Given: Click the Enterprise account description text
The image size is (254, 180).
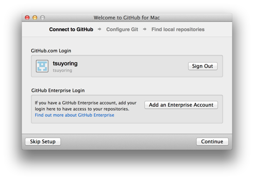Looking at the screenshot, I should point(86,106).
